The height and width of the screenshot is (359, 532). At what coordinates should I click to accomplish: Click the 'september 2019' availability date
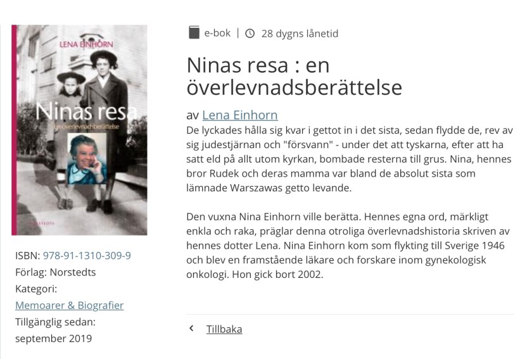pos(53,338)
